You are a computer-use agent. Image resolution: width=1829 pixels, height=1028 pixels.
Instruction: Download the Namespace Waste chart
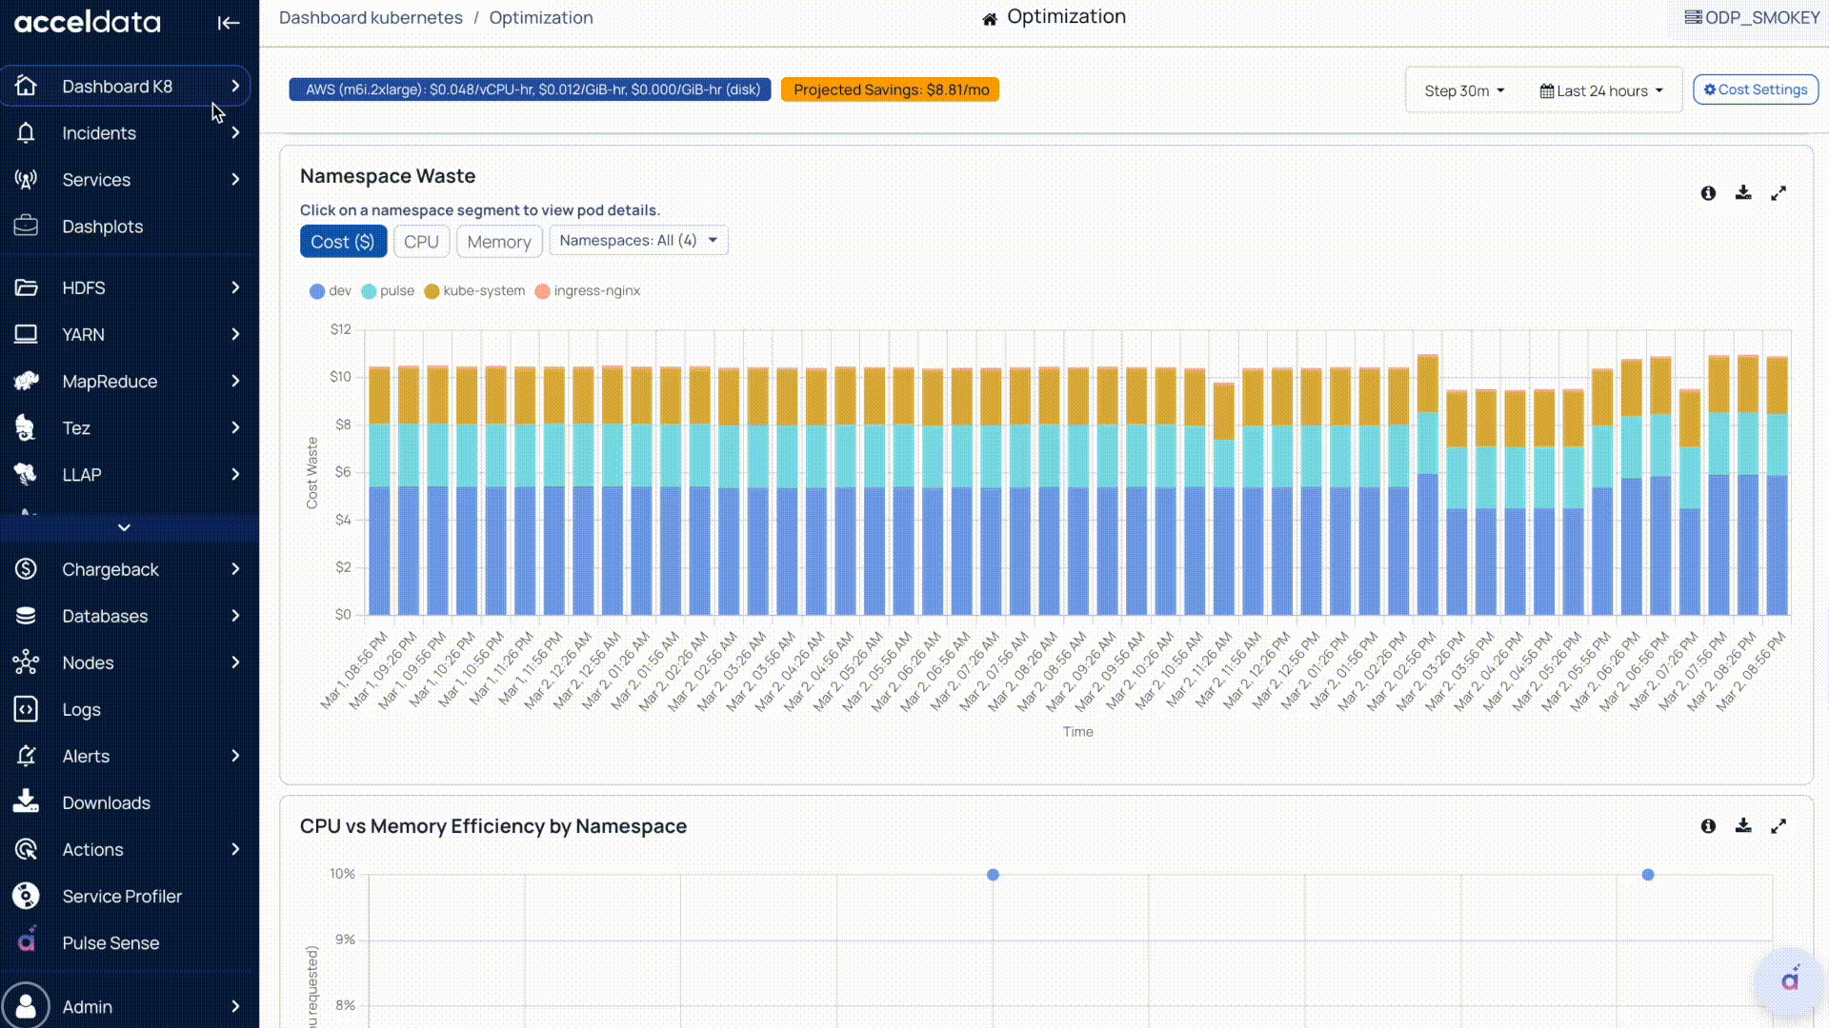click(x=1742, y=193)
